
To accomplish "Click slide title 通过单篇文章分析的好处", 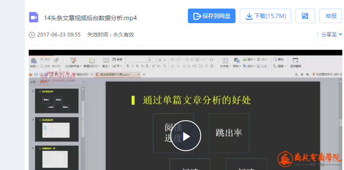I will [x=197, y=100].
